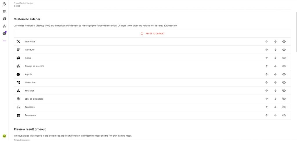Open Auto-tune from the left sidebar
Screen dimensions: 297x141
pyautogui.click(x=4, y=11)
